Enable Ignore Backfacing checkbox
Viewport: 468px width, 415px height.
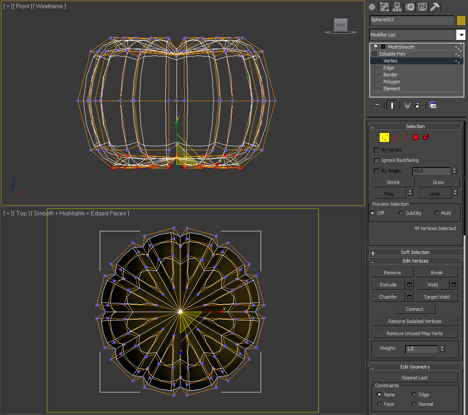[376, 161]
